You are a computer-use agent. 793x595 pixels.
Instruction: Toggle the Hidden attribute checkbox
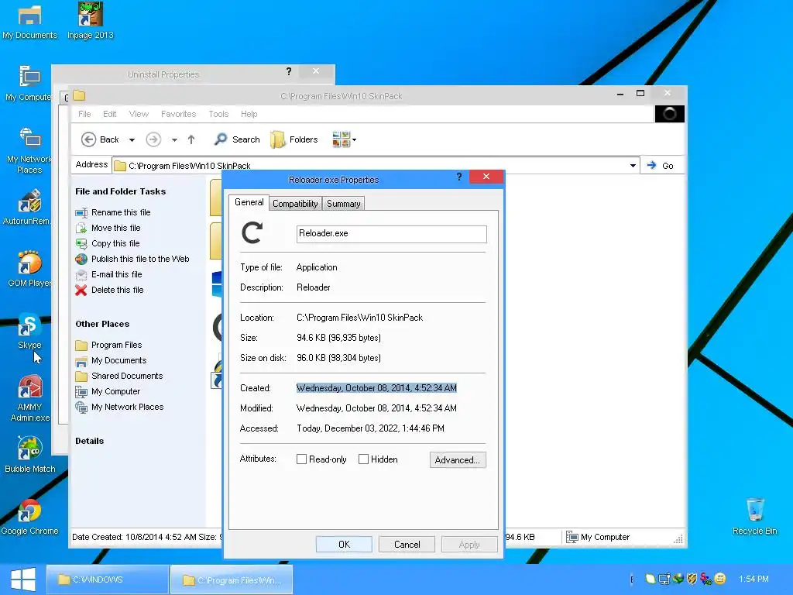[363, 459]
